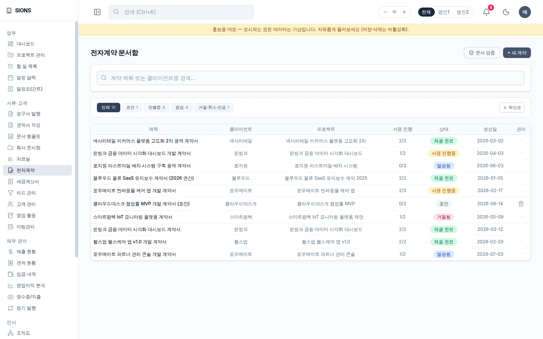Open the user avatar menu
The height and width of the screenshot is (339, 543).
[x=525, y=12]
